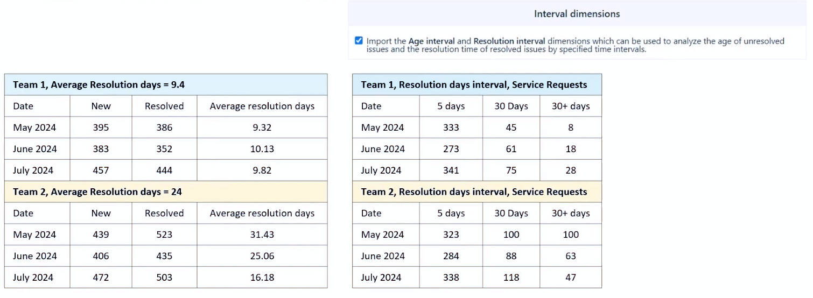Click the Team 1 Resolution days interval header

474,84
